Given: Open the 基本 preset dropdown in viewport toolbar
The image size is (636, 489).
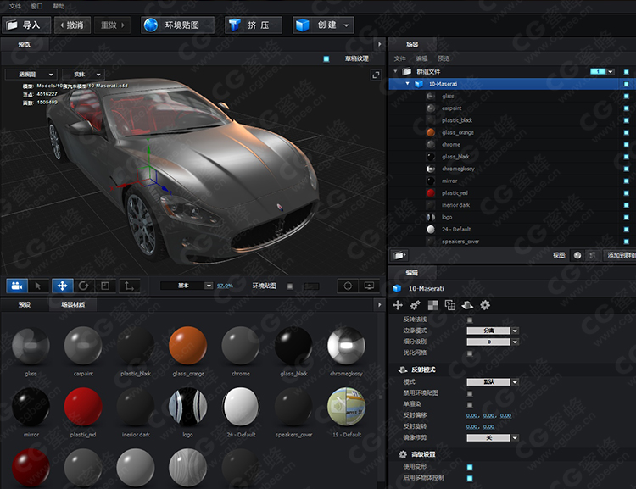Looking at the screenshot, I should click(187, 286).
